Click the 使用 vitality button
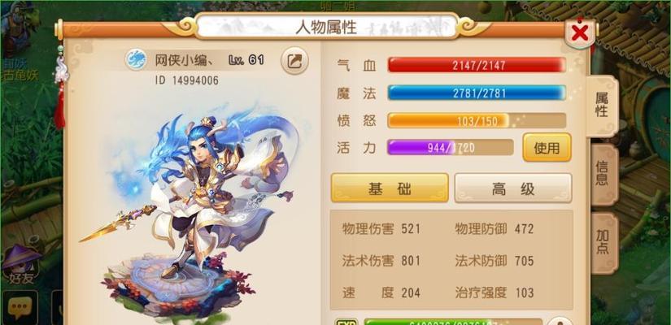This screenshot has width=671, height=325. coord(547,148)
